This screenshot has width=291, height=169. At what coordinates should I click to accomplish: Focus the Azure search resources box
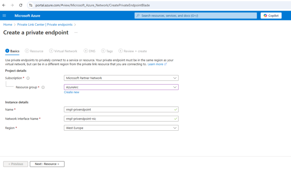click(x=196, y=16)
